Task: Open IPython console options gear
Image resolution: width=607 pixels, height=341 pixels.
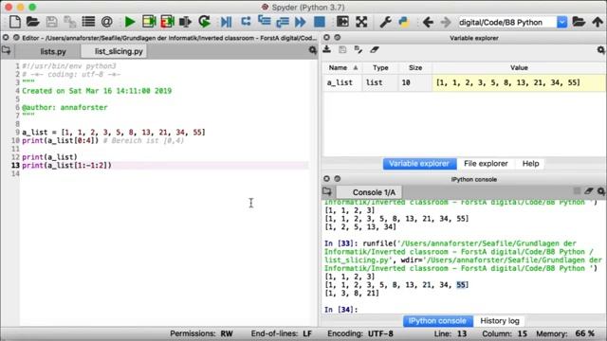Action: (x=600, y=191)
